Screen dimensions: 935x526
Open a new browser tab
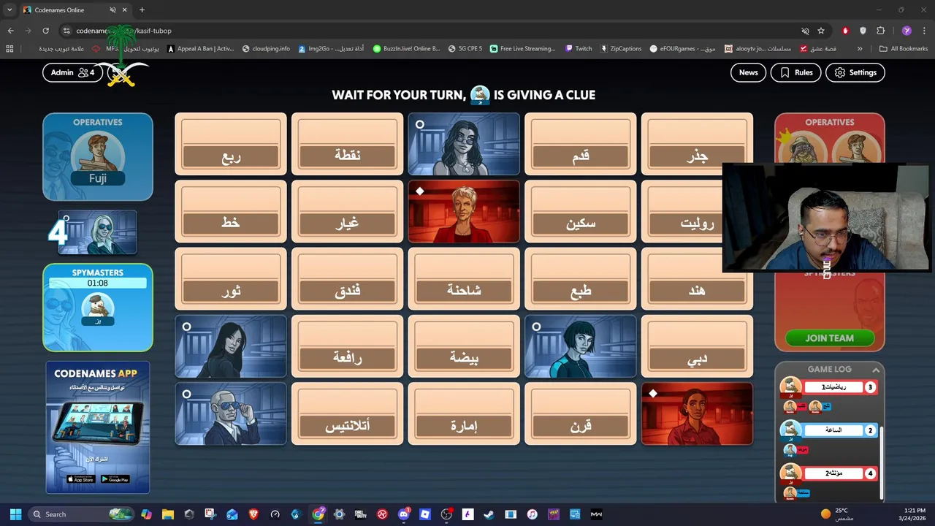pos(142,10)
